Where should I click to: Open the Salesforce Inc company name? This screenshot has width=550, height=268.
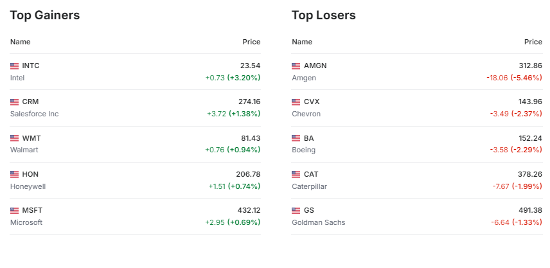click(x=34, y=114)
